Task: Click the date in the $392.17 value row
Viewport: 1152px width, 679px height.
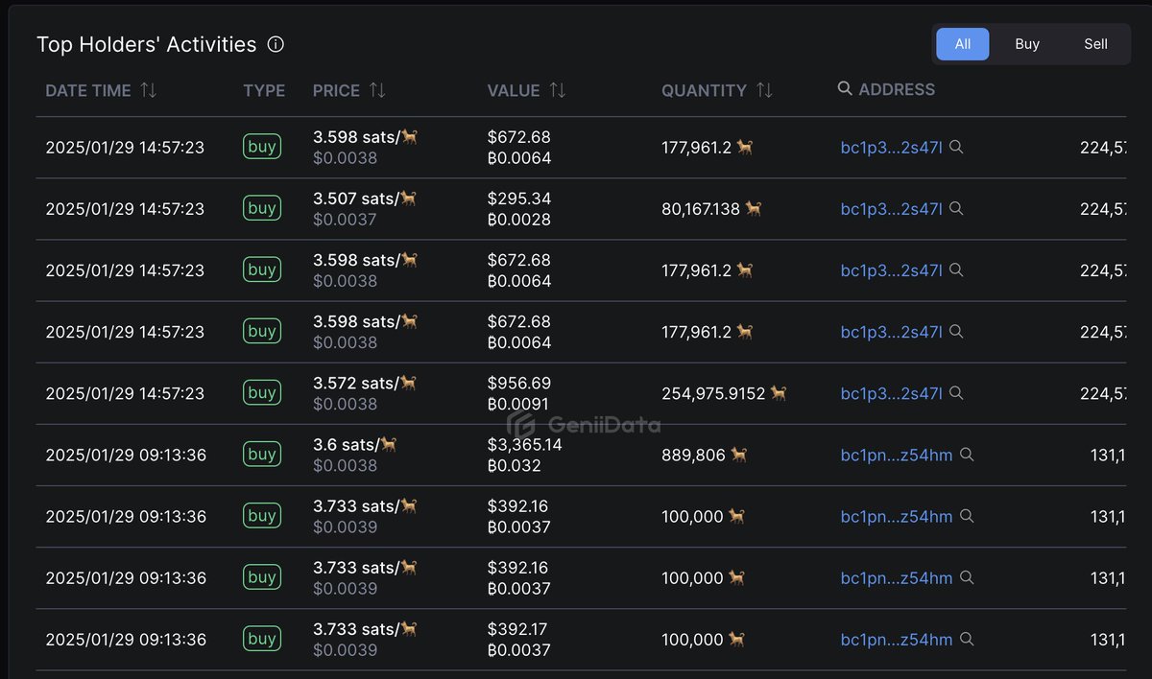Action: pyautogui.click(x=125, y=639)
